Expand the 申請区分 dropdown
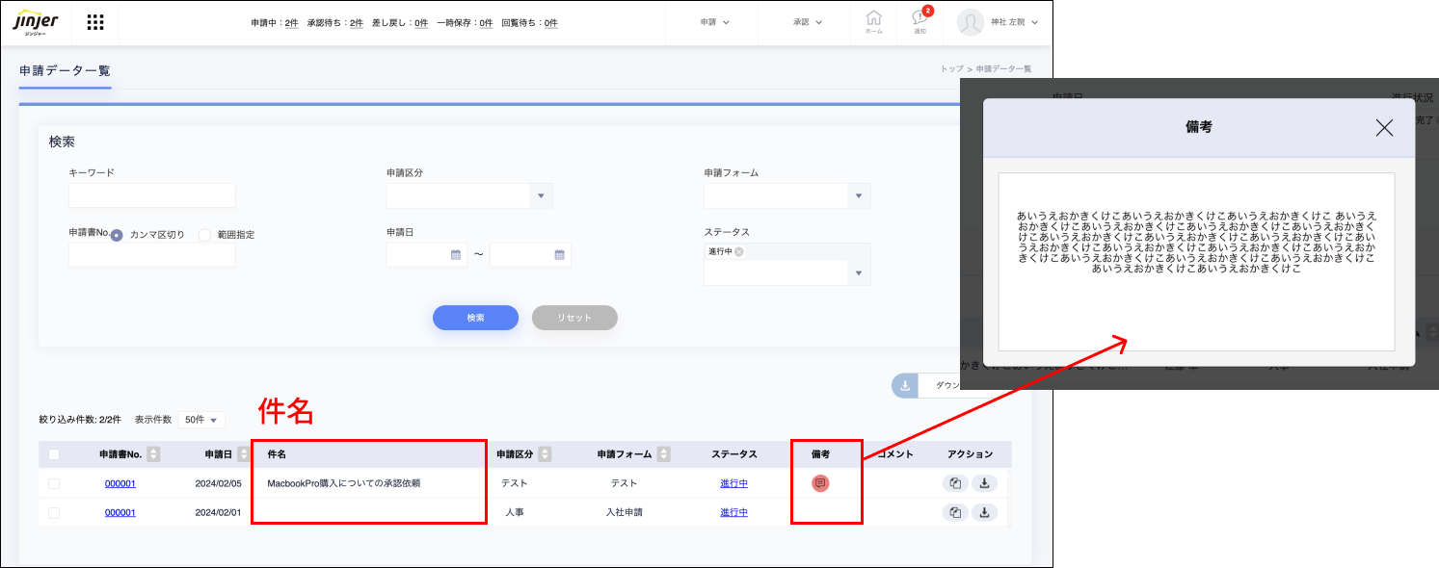Viewport: 1439px width, 568px height. (x=541, y=196)
